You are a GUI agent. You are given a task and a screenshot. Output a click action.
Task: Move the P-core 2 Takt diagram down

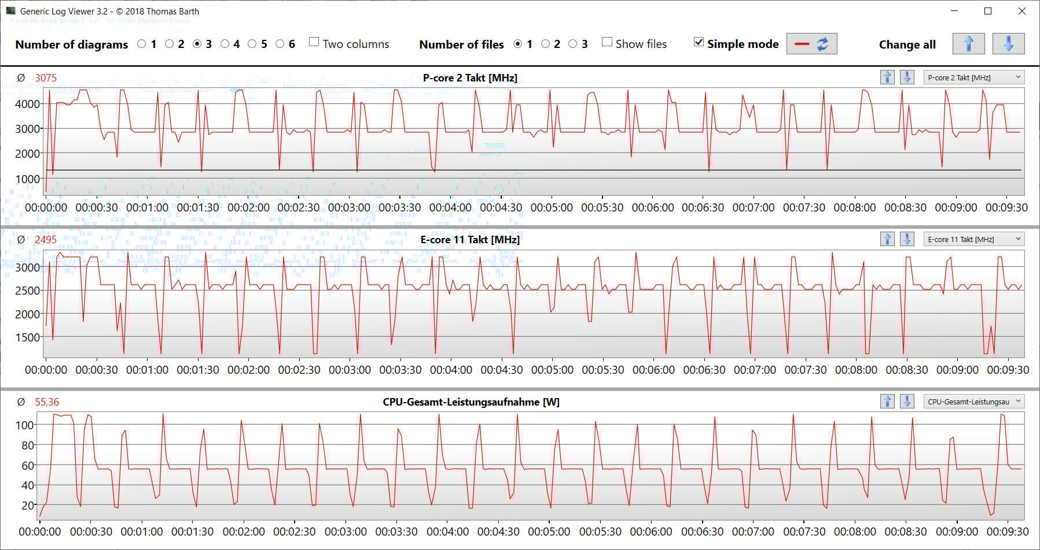(x=907, y=77)
